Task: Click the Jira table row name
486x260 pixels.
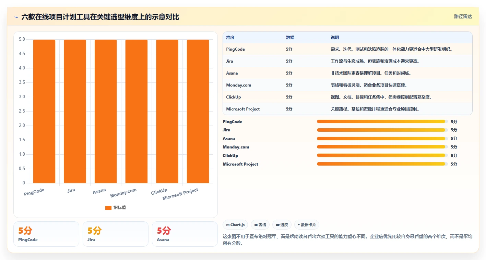Action: [x=230, y=61]
